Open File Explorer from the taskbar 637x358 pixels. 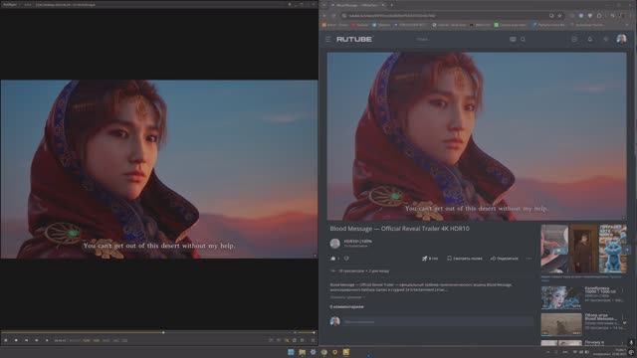click(302, 352)
